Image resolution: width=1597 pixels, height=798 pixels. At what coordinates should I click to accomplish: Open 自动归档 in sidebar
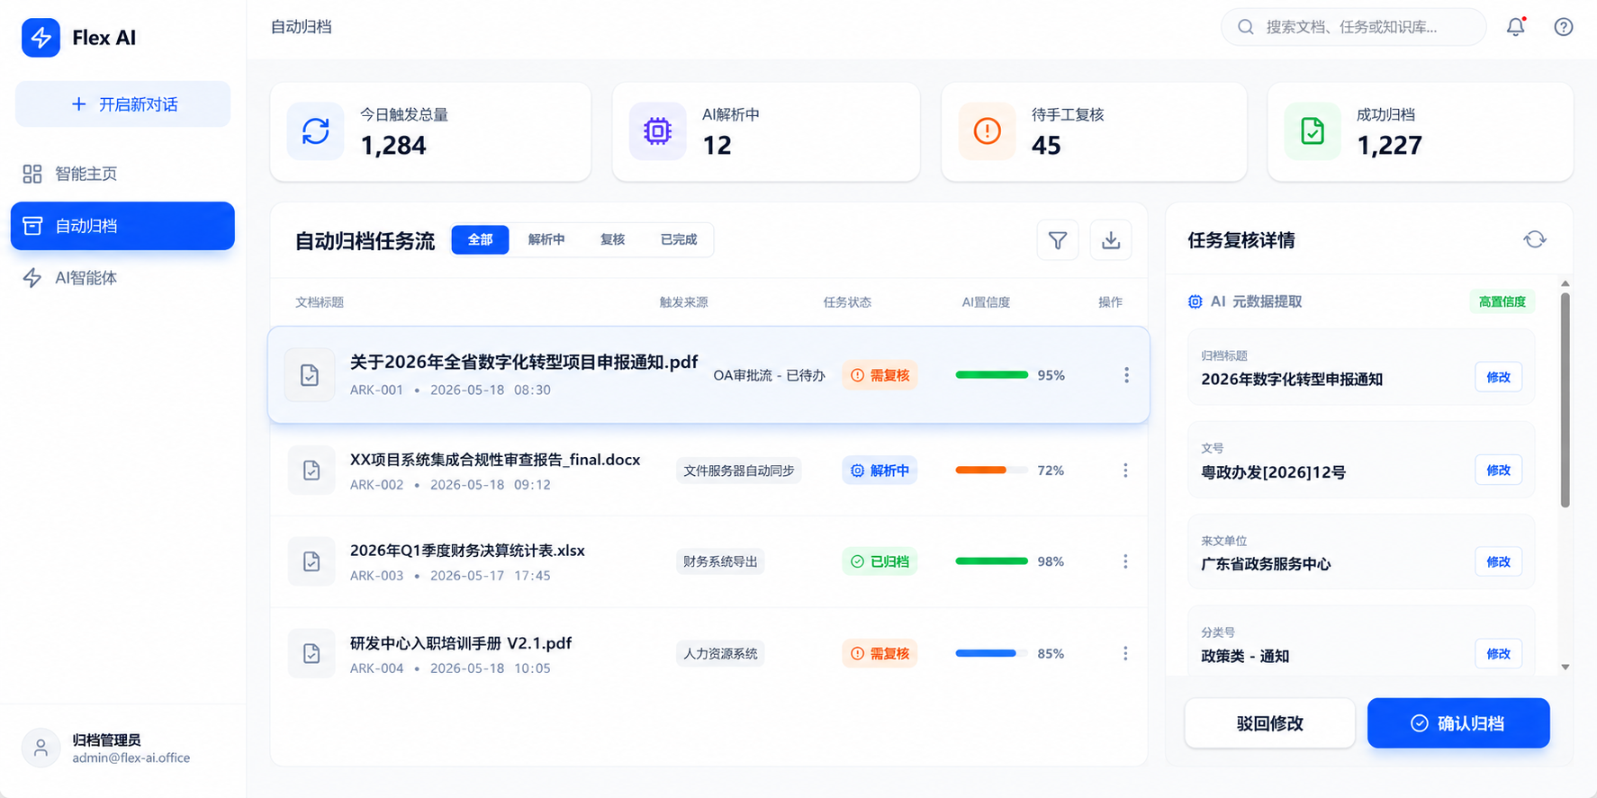coord(122,226)
